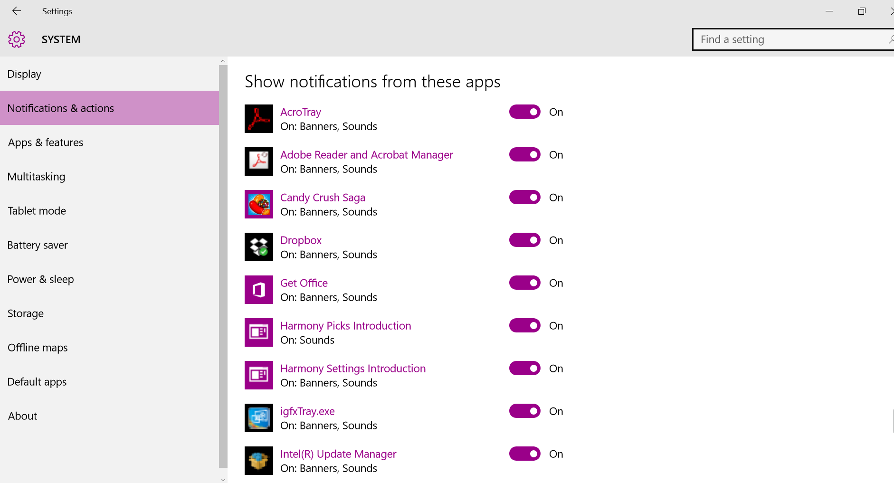This screenshot has height=483, width=894.
Task: Switch off Dropbox notifications toggle
Action: point(525,240)
